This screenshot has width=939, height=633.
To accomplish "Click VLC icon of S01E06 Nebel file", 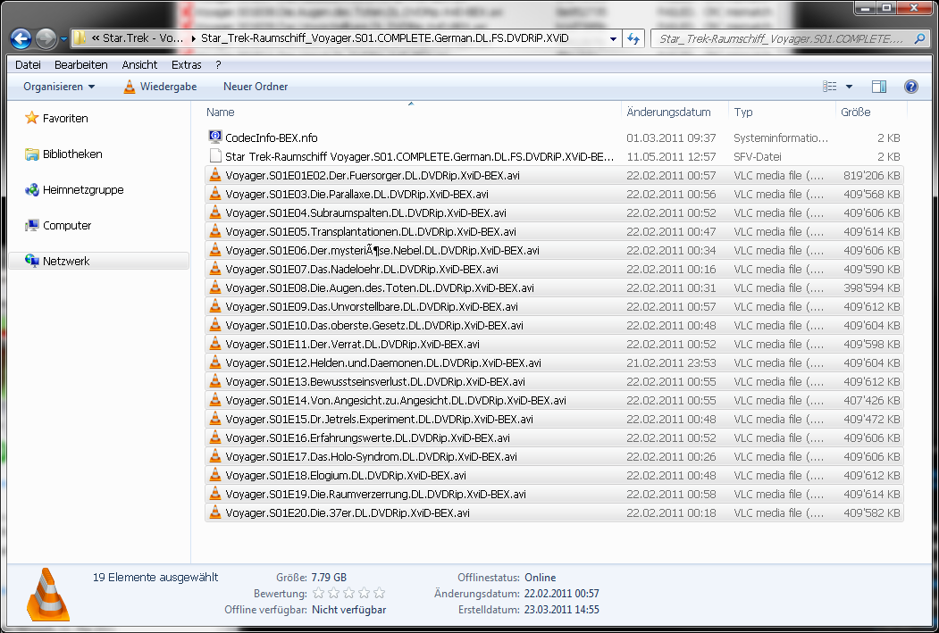I will 215,250.
